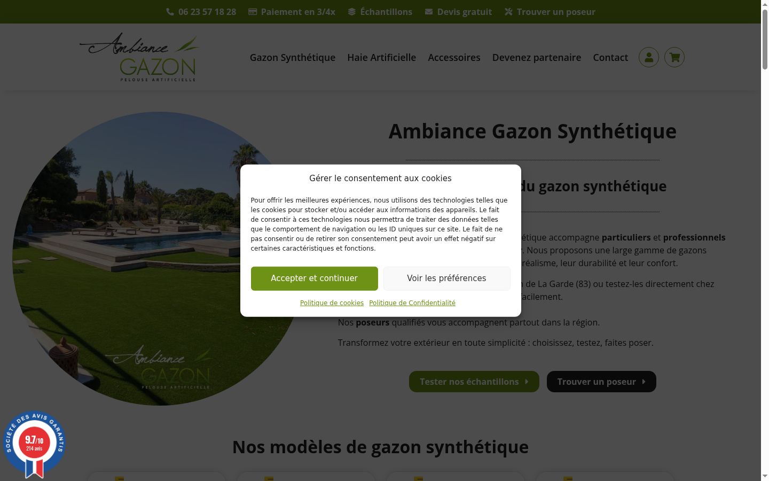Click the Ambiance Gazon header logo
Viewport: 769px width, 481px height.
(x=139, y=57)
